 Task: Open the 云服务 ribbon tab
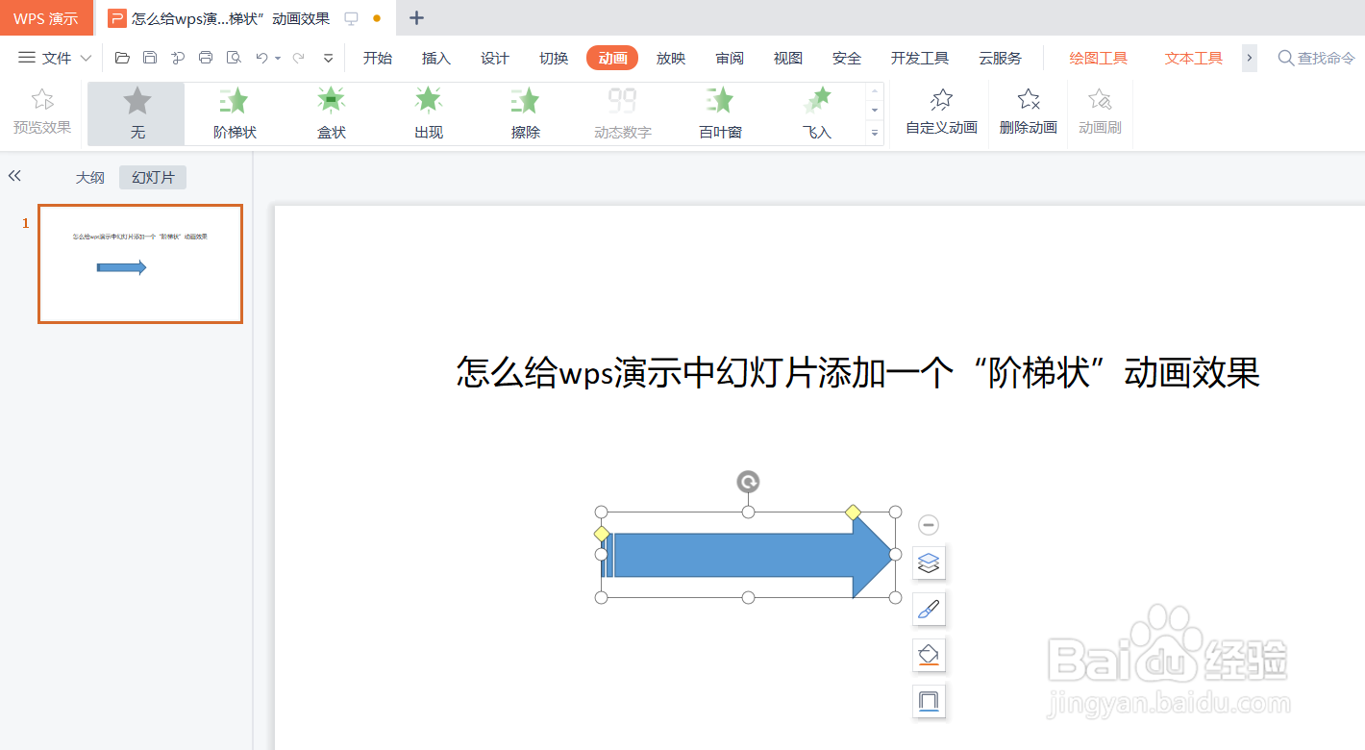[x=1001, y=58]
